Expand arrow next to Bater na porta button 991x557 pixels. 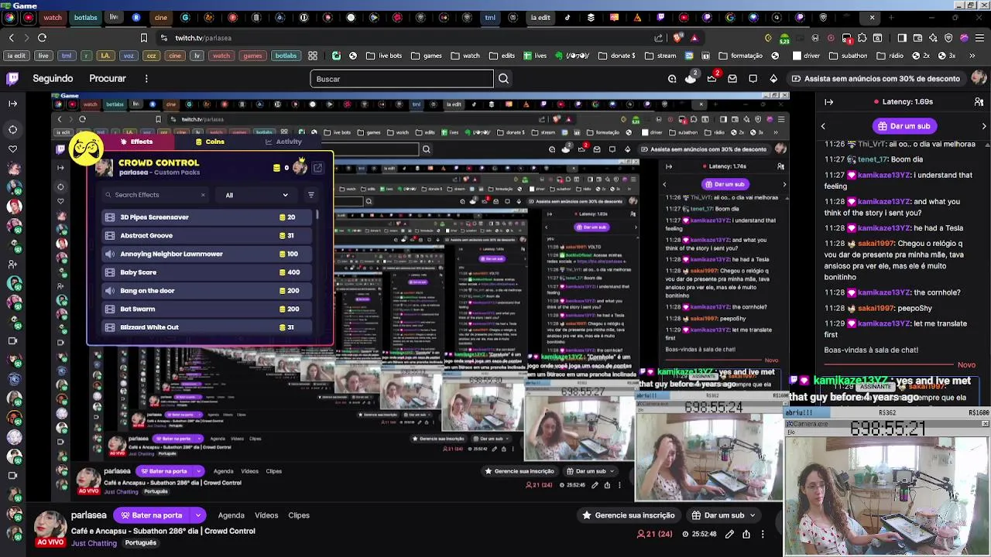pos(198,515)
